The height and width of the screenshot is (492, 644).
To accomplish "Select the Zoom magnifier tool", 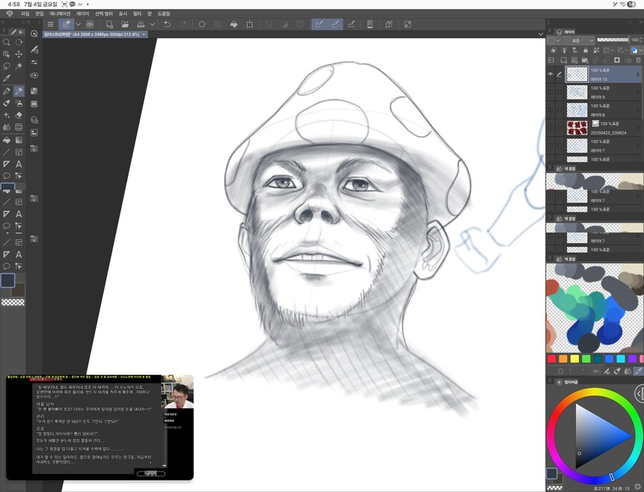I will coord(6,42).
